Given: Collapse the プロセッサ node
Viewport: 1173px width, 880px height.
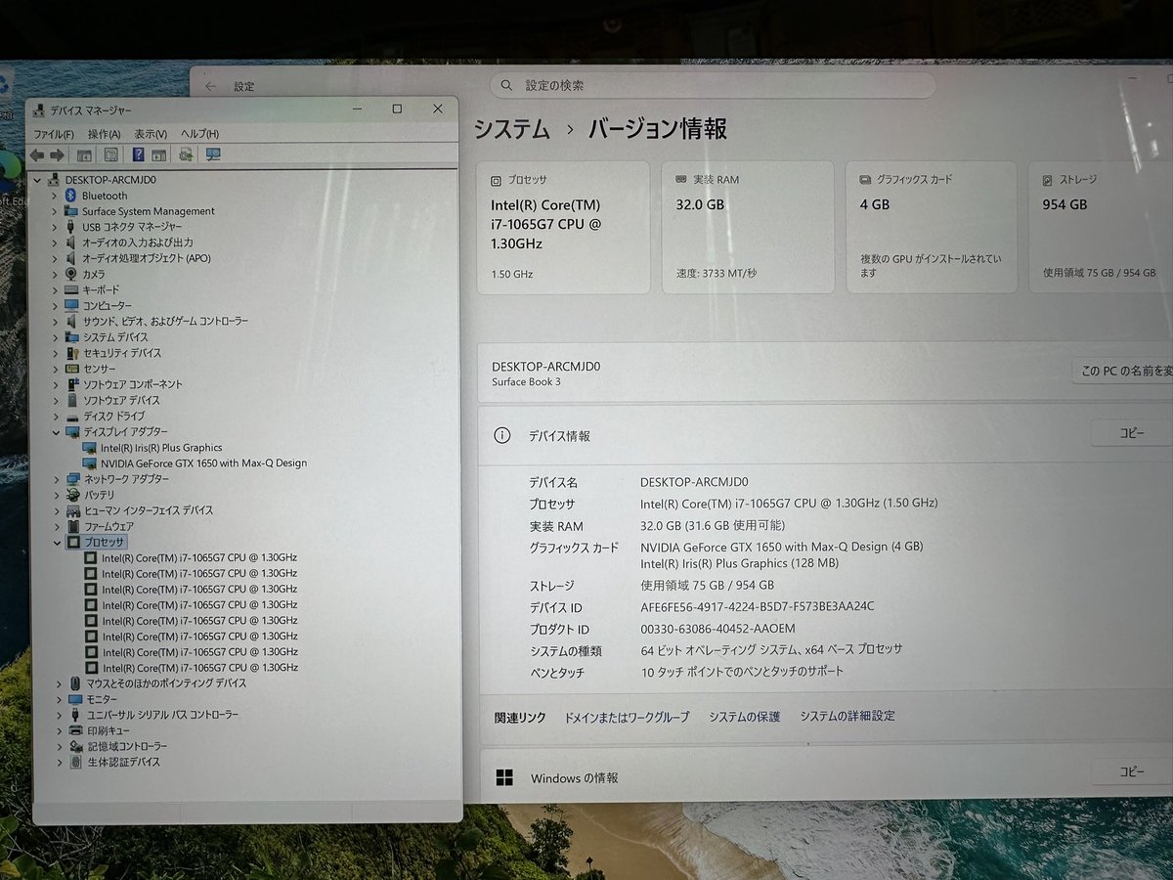Looking at the screenshot, I should tap(58, 542).
